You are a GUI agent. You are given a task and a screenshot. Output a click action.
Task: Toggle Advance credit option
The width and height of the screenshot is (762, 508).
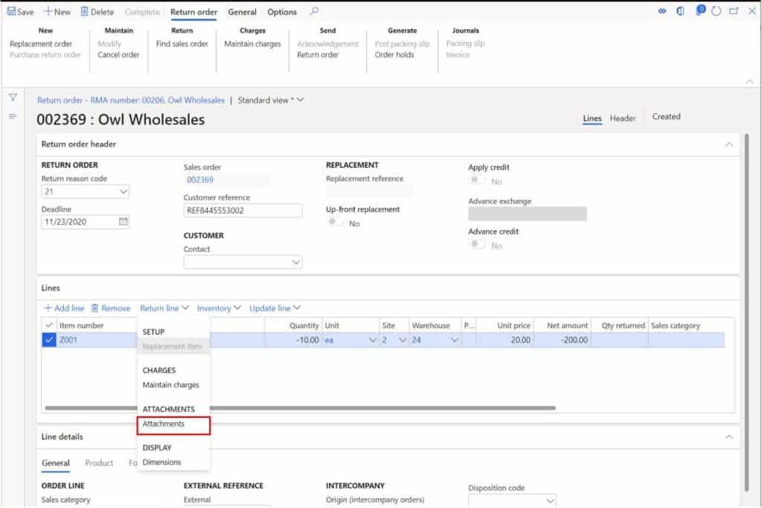[x=476, y=245]
